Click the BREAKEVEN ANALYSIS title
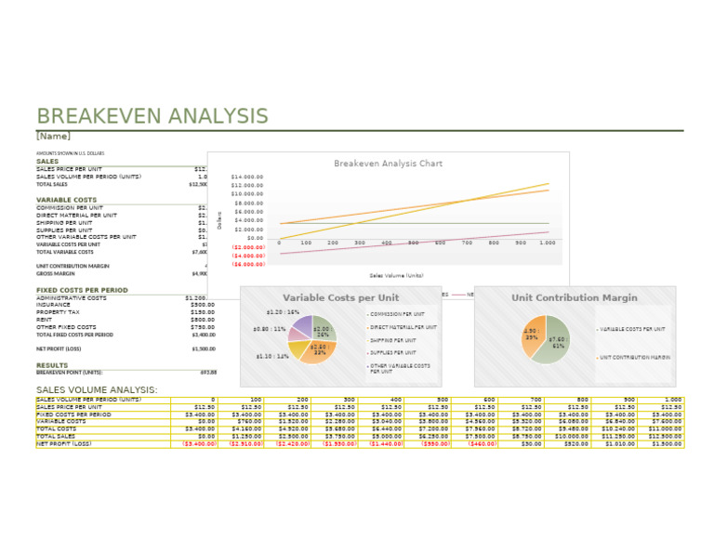 point(152,115)
